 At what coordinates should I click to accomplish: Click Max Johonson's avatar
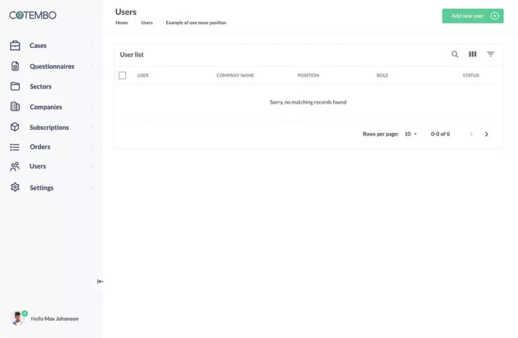[18, 318]
